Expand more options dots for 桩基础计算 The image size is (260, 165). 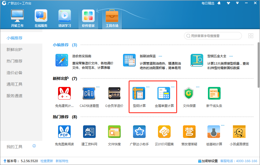pyautogui.click(x=223, y=125)
